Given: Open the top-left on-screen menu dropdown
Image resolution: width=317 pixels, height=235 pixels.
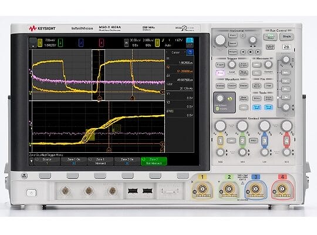Looking at the screenshot, I should [x=33, y=43].
